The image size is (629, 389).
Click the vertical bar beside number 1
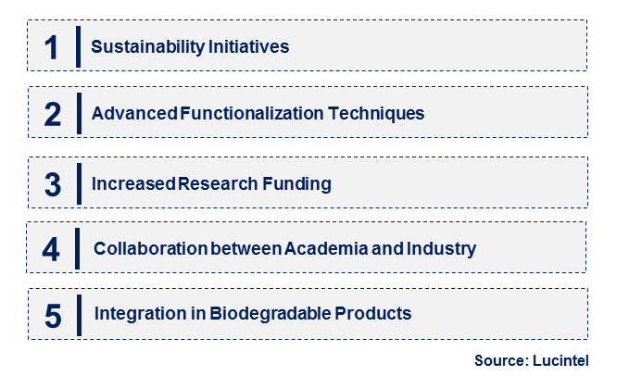78,46
